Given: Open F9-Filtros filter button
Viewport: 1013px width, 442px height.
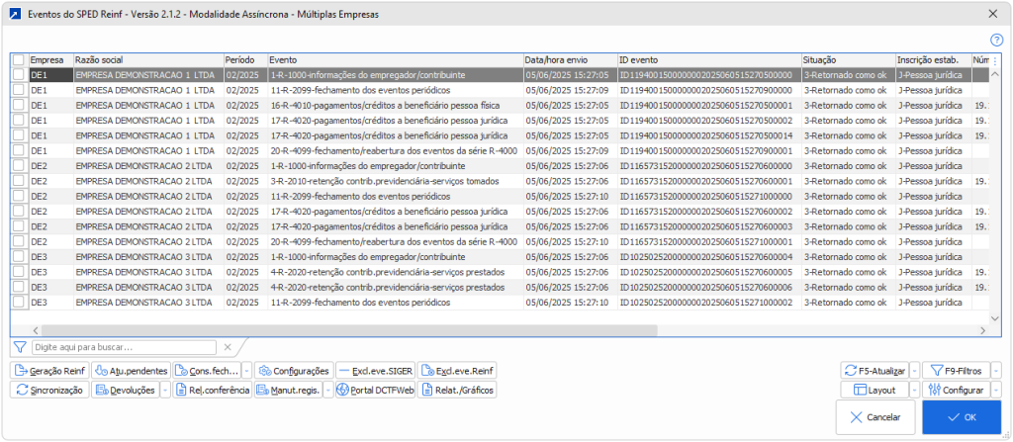Looking at the screenshot, I should coord(957,371).
